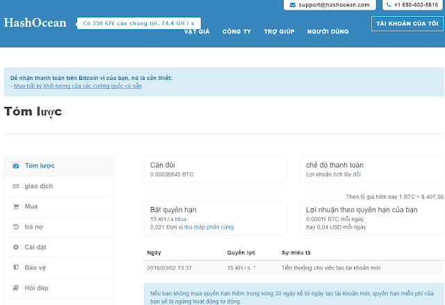Click the Mua link next to 15 KH / s

[181, 219]
